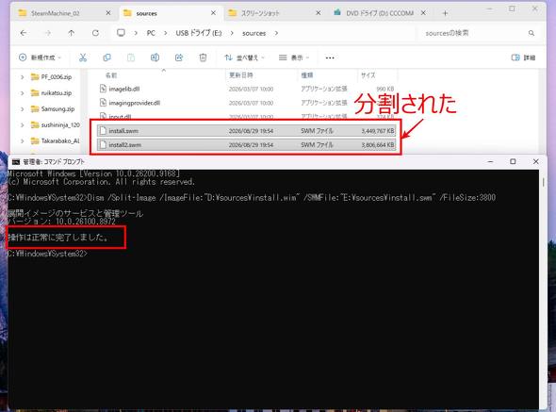Click the Delete trash icon
Viewport: 556px width, 412px height.
pos(203,58)
